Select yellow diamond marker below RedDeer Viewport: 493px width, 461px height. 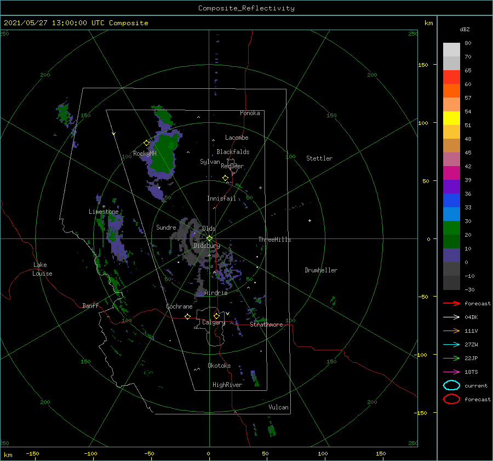point(226,178)
